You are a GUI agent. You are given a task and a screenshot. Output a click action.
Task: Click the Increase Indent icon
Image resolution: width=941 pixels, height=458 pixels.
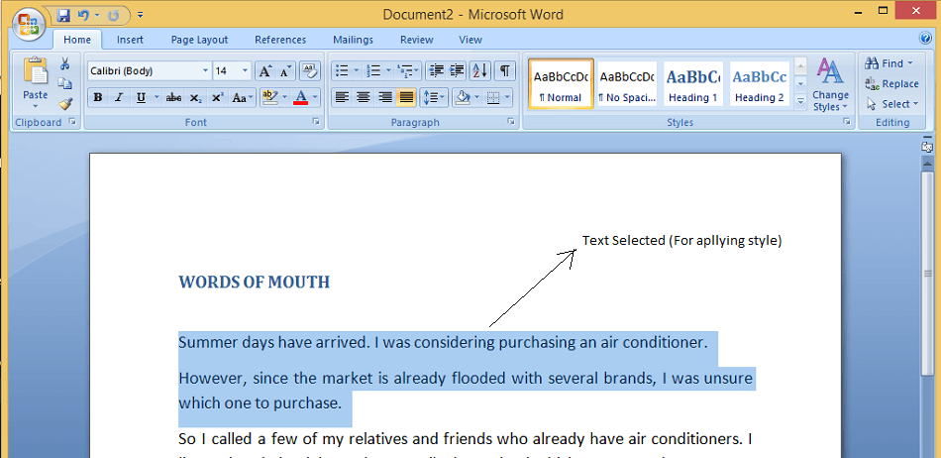(458, 70)
